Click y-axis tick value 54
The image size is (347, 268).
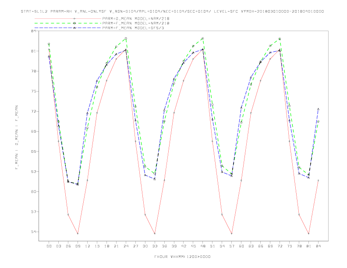[x=34, y=232]
